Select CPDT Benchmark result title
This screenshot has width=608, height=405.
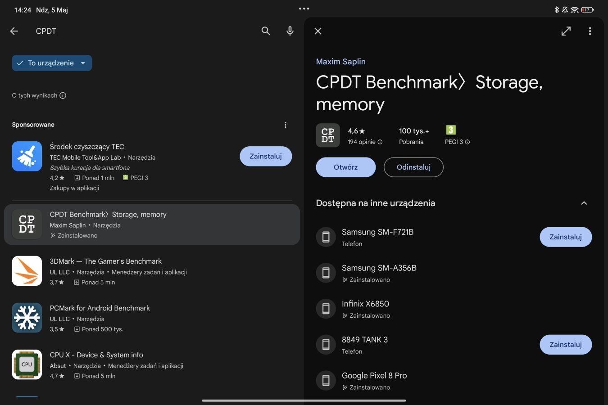pos(108,215)
